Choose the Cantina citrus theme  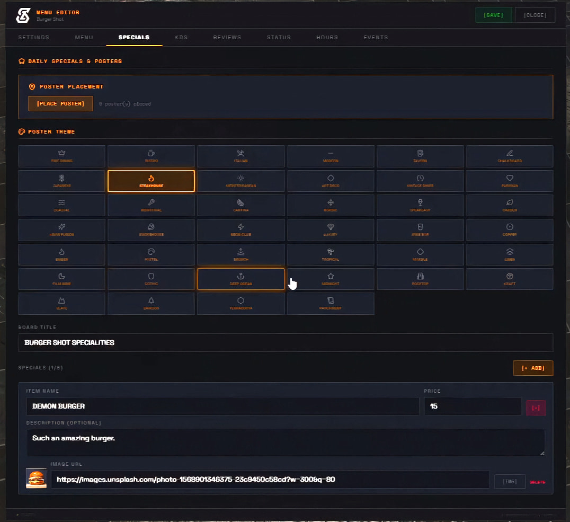coord(241,205)
